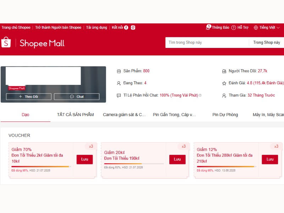284x213 pixels.
Task: Open the Trong Shop này search scope dropdown
Action: 267,42
